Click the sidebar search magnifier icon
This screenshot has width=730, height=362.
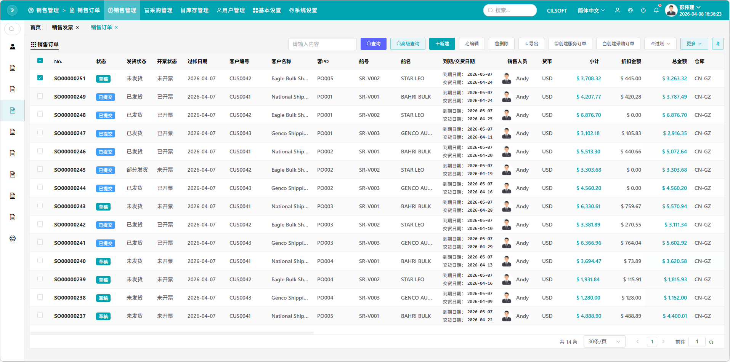click(12, 29)
